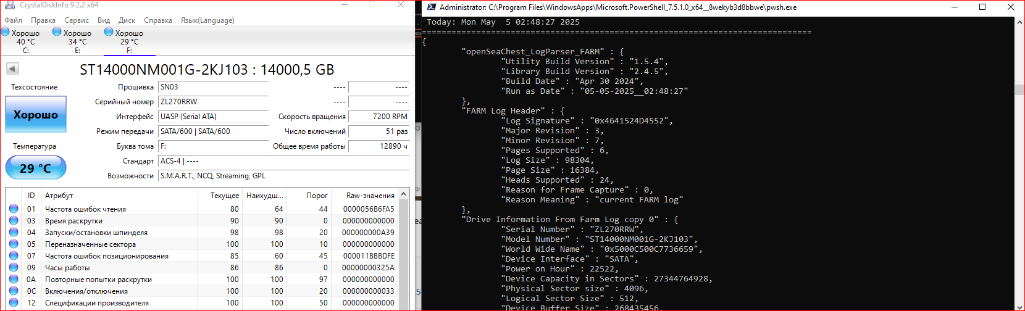Open the Язык(Language) menu
Image resolution: width=1025 pixels, height=311 pixels.
tap(207, 20)
